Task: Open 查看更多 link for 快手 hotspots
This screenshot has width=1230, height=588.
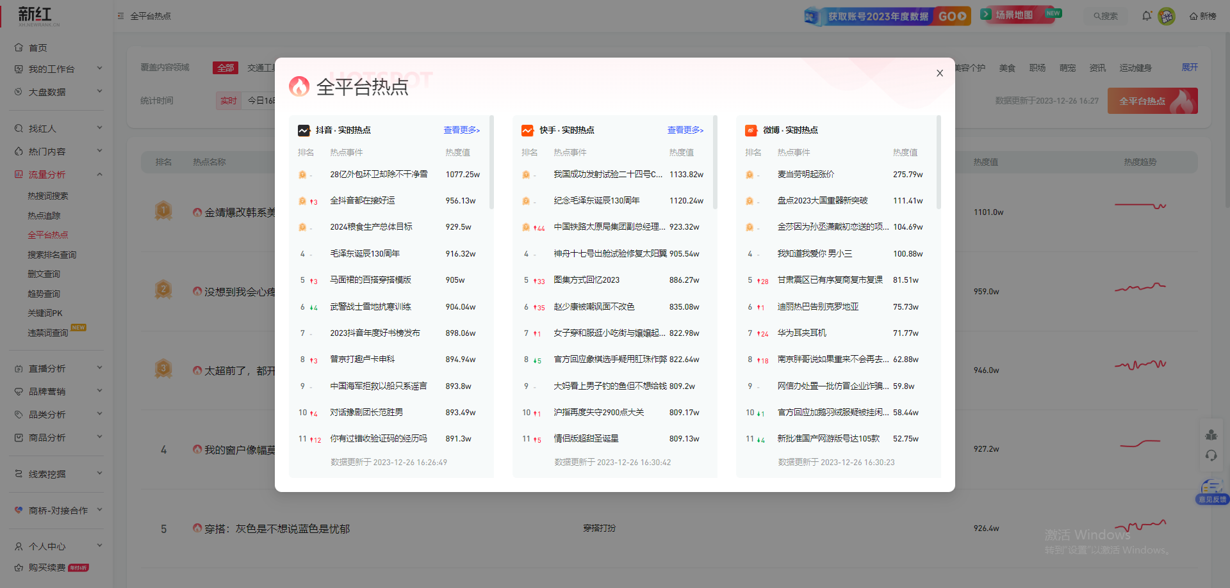Action: [x=685, y=130]
